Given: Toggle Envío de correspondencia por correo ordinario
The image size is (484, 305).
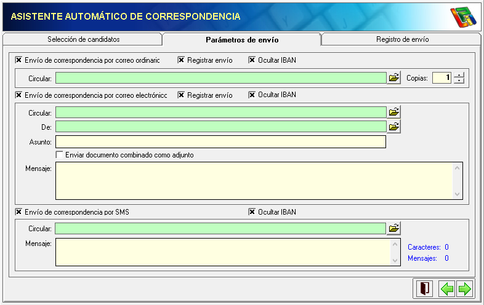Looking at the screenshot, I should (x=19, y=60).
